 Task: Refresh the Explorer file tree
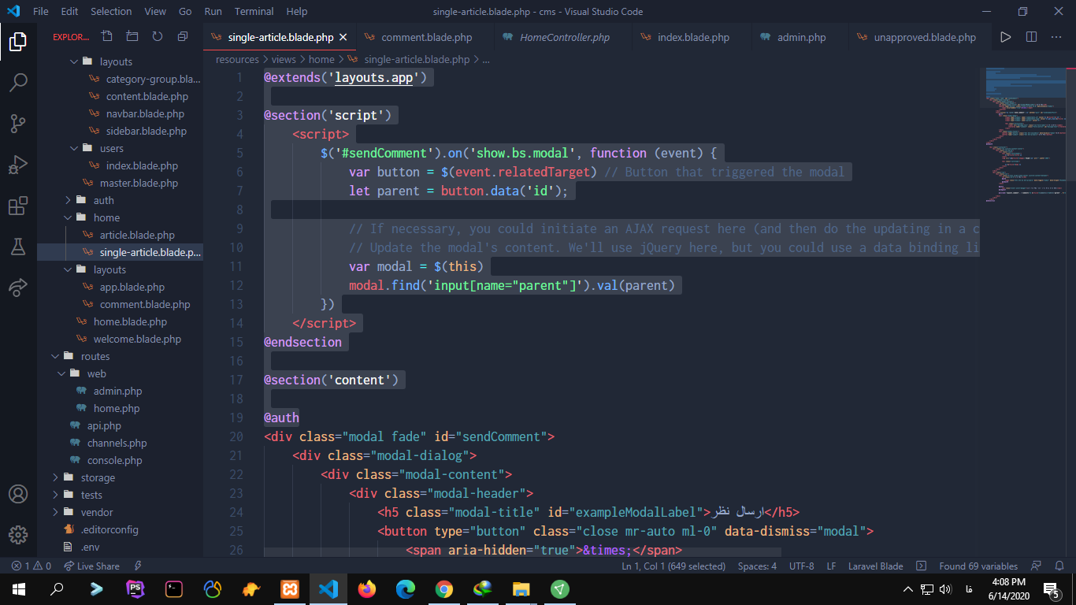[158, 36]
